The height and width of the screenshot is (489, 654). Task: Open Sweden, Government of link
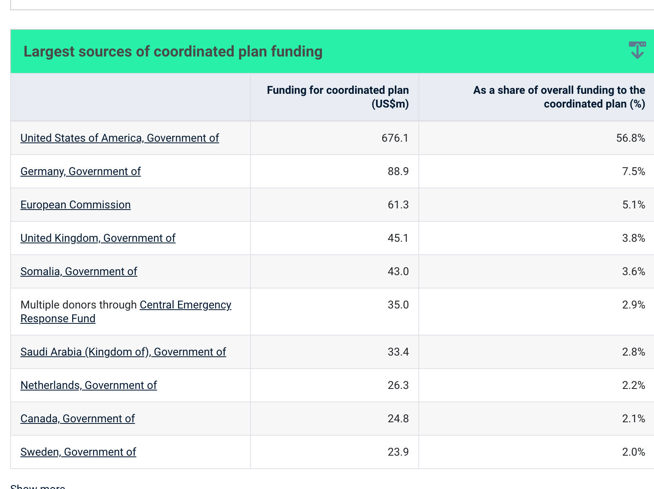coord(78,452)
